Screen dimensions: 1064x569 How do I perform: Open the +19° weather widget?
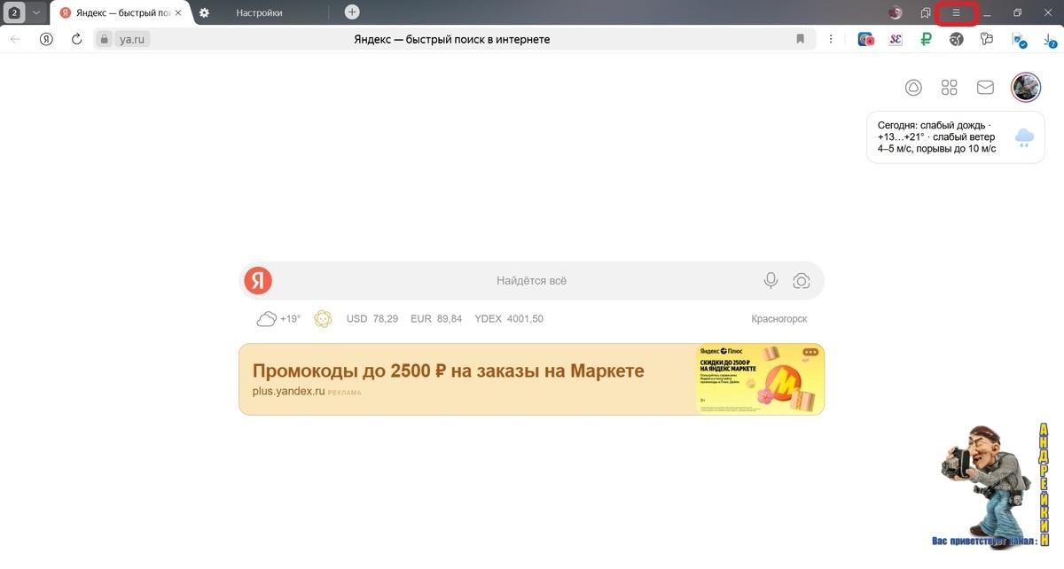coord(278,319)
